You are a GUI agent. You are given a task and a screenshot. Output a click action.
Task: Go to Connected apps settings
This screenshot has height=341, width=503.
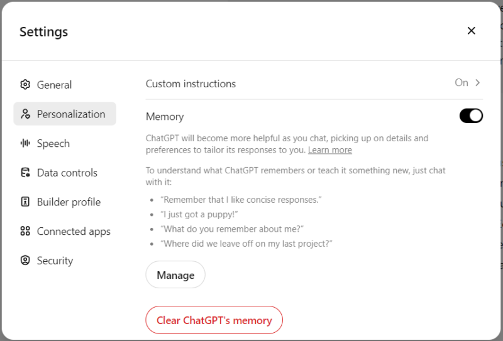click(74, 231)
